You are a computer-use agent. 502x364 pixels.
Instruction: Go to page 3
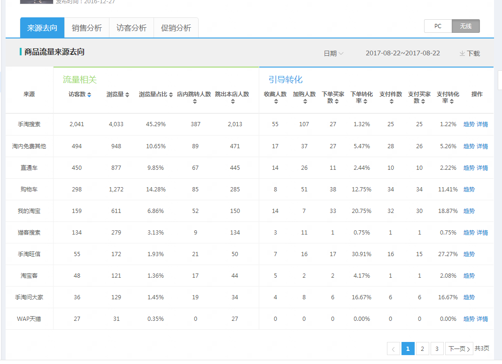point(437,349)
